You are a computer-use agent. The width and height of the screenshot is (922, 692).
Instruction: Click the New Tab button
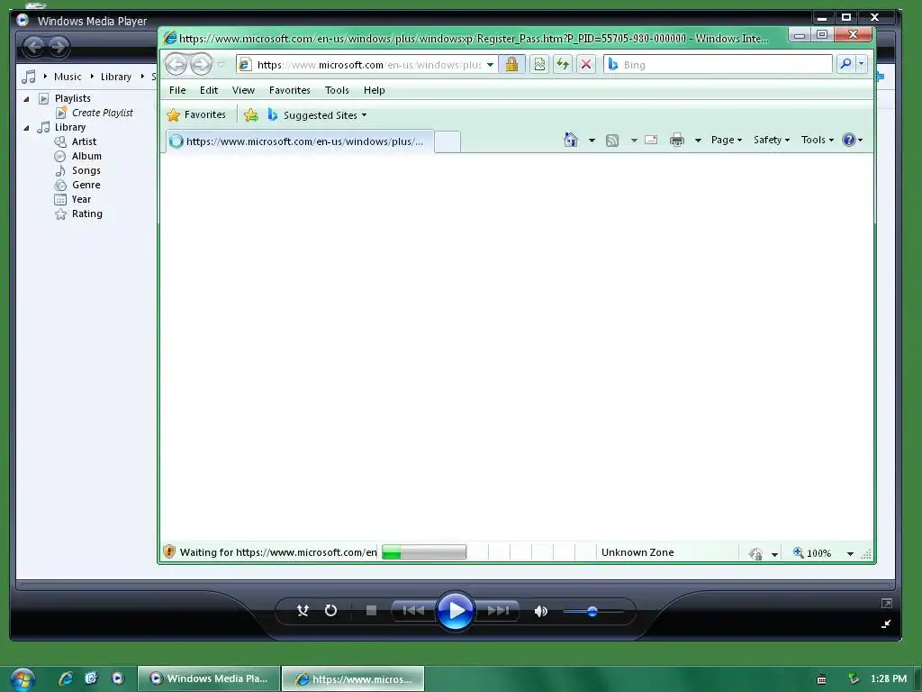(447, 141)
